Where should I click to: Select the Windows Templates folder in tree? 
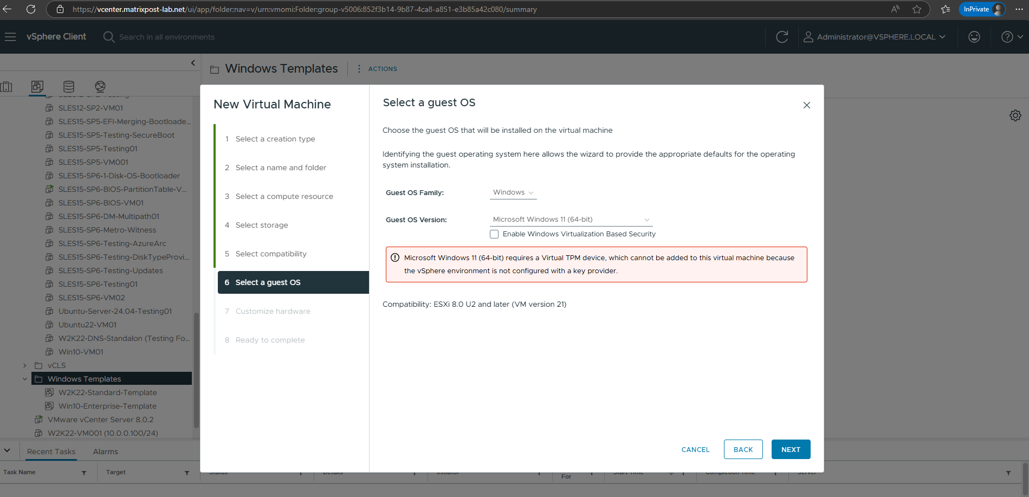(x=112, y=379)
